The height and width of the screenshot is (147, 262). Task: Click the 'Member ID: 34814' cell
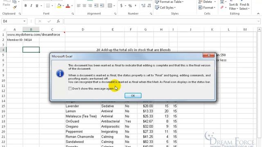tap(19, 40)
